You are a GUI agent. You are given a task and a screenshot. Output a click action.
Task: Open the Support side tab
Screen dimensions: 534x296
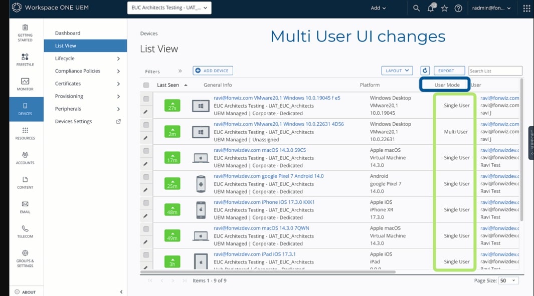531,143
